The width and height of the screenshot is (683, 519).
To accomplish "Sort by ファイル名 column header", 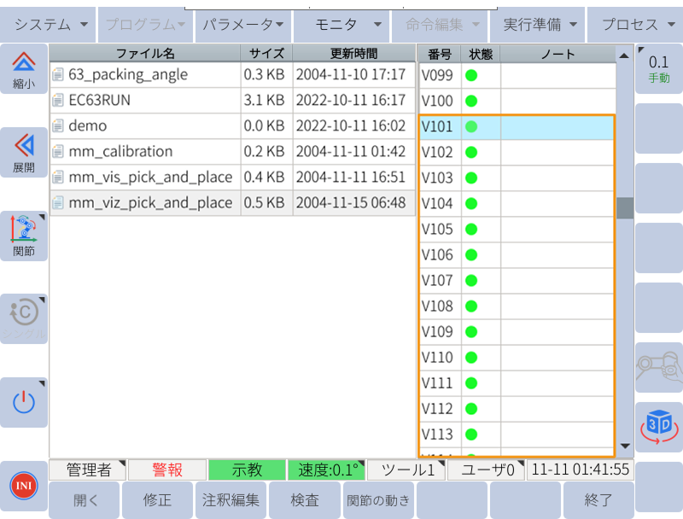I will pyautogui.click(x=145, y=54).
